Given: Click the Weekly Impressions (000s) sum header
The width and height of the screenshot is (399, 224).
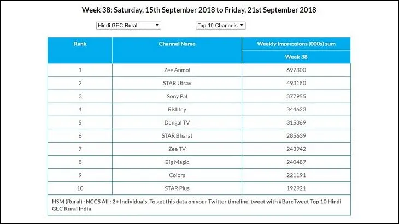Looking at the screenshot, I should [296, 44].
